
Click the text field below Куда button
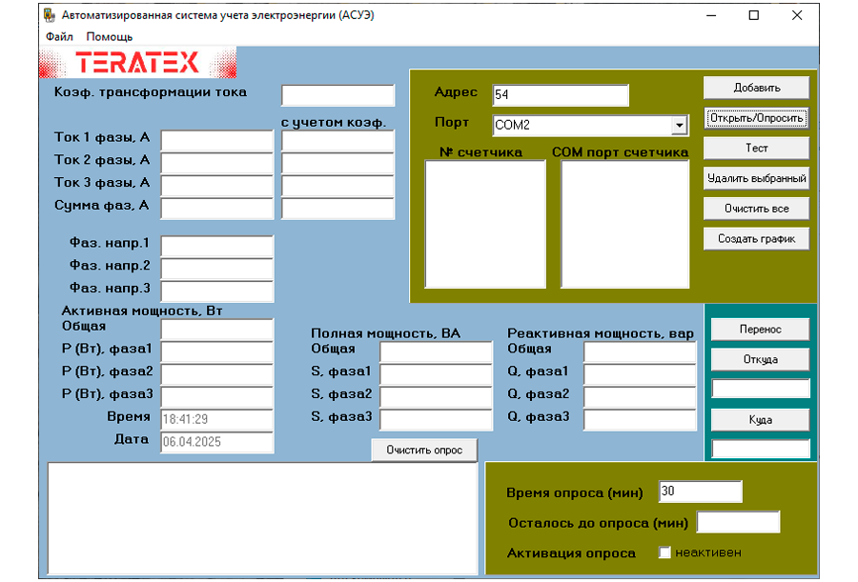[x=760, y=449]
